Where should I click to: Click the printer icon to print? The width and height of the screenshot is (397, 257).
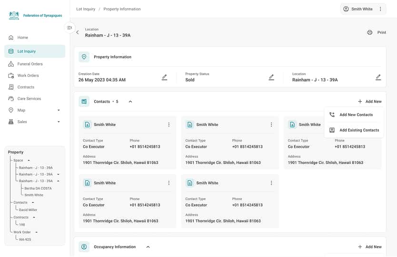(370, 33)
